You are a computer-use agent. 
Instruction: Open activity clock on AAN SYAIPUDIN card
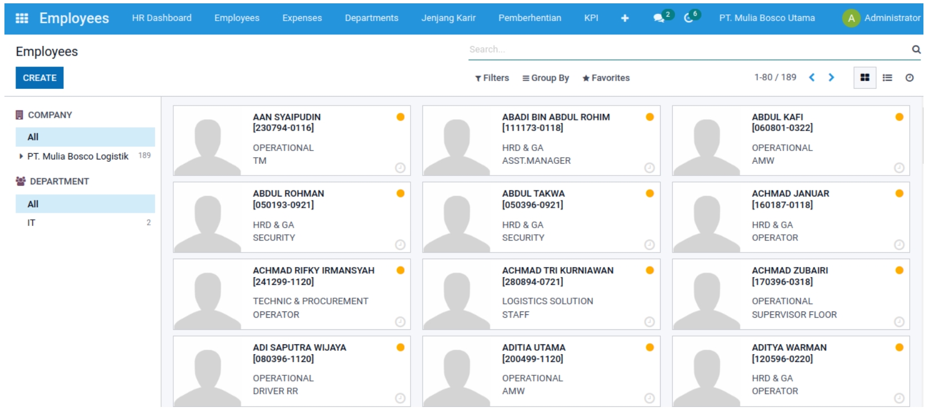coord(400,168)
